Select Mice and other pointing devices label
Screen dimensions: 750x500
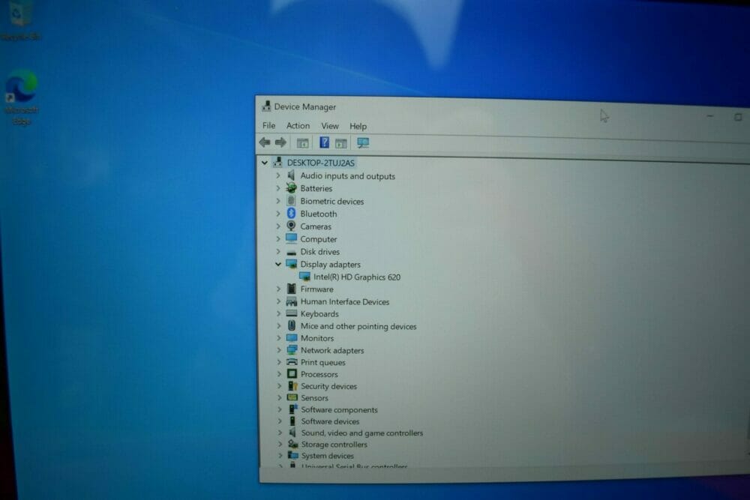tap(358, 326)
